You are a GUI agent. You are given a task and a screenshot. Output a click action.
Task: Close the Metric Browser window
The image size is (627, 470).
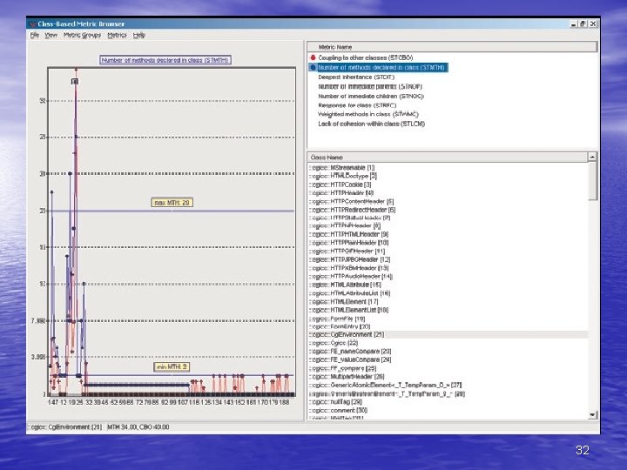593,24
